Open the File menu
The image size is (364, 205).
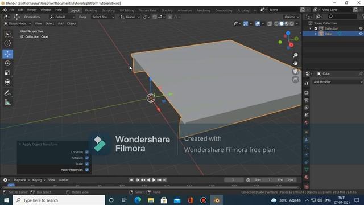(x=12, y=10)
